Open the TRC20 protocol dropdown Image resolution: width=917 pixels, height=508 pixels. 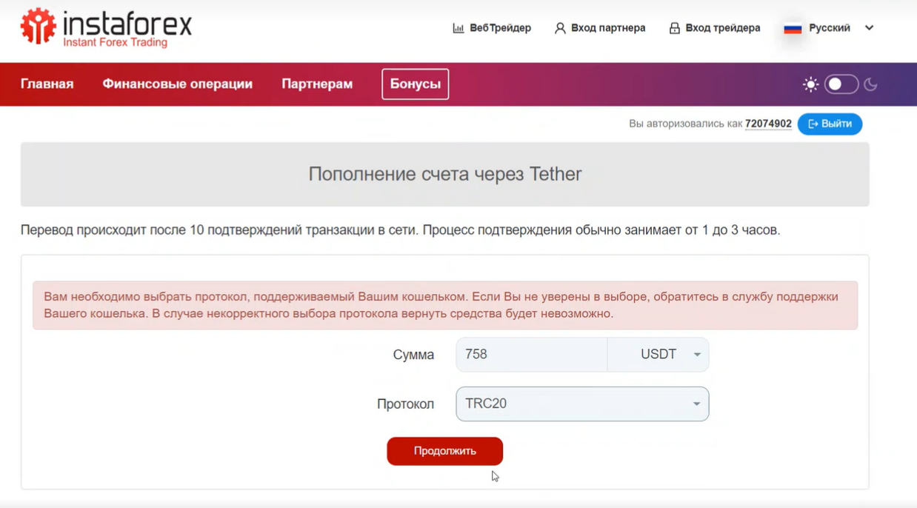click(582, 404)
